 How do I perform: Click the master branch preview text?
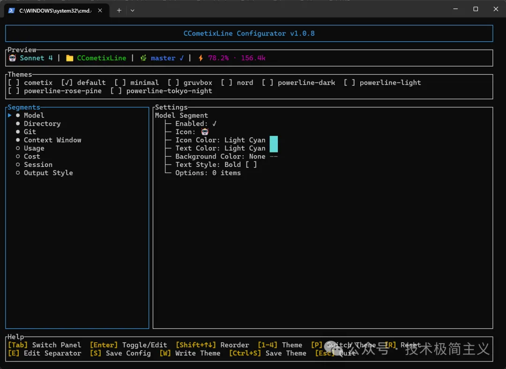pyautogui.click(x=163, y=58)
